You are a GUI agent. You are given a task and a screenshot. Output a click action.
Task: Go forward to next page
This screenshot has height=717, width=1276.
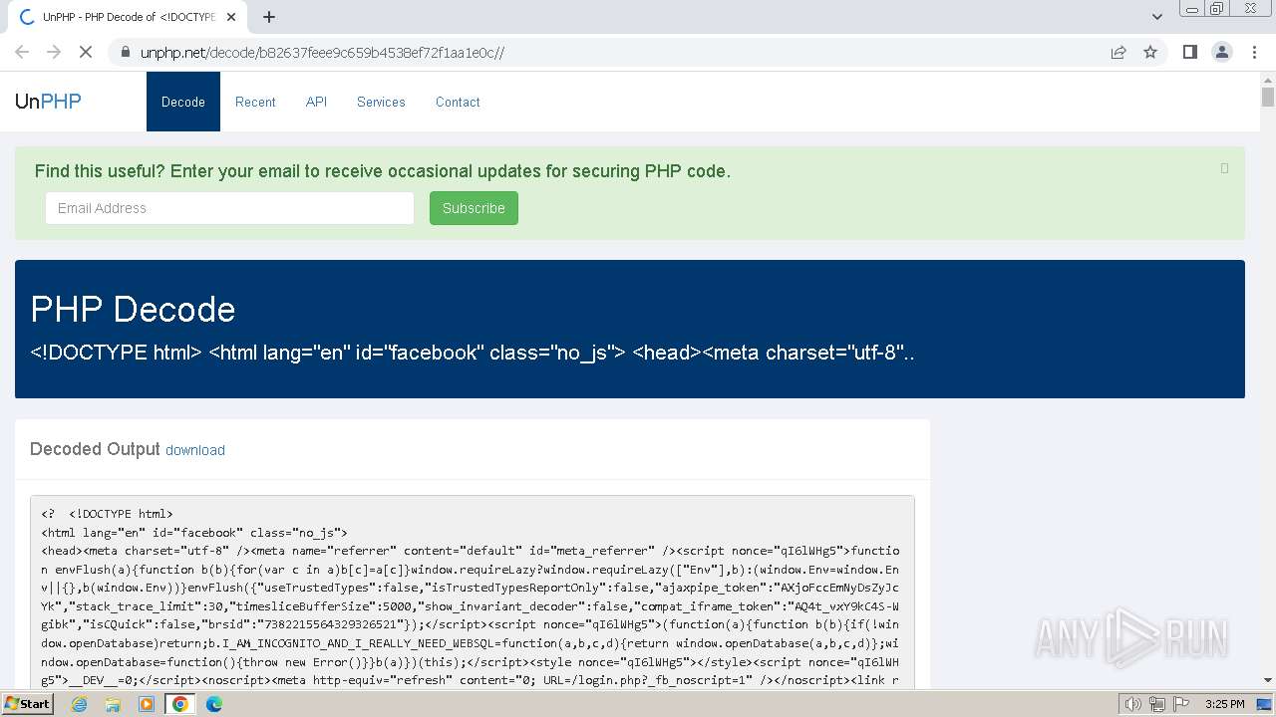pos(54,52)
